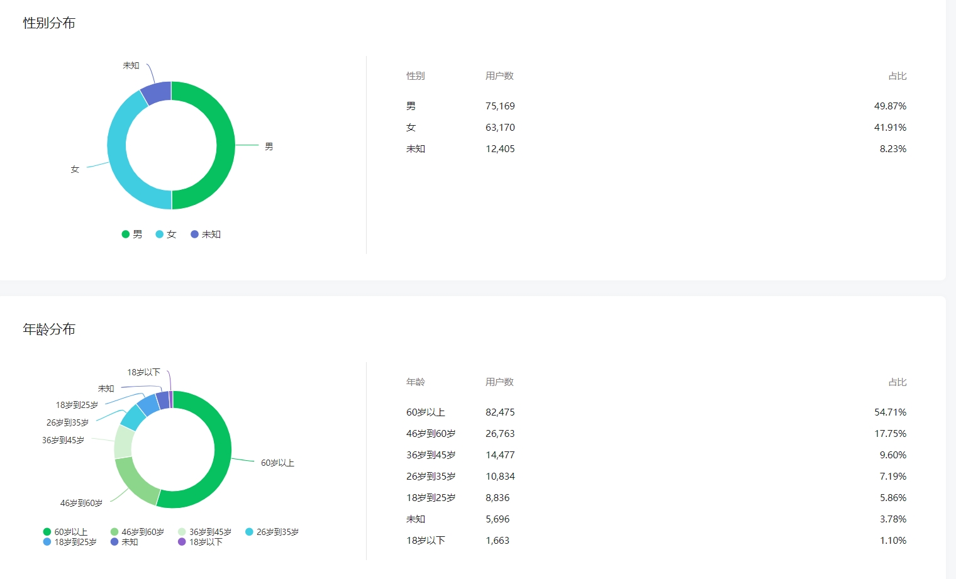Screen dimensions: 956x579
Task: Click the pale 36岁到45岁 donut segment
Action: [123, 442]
